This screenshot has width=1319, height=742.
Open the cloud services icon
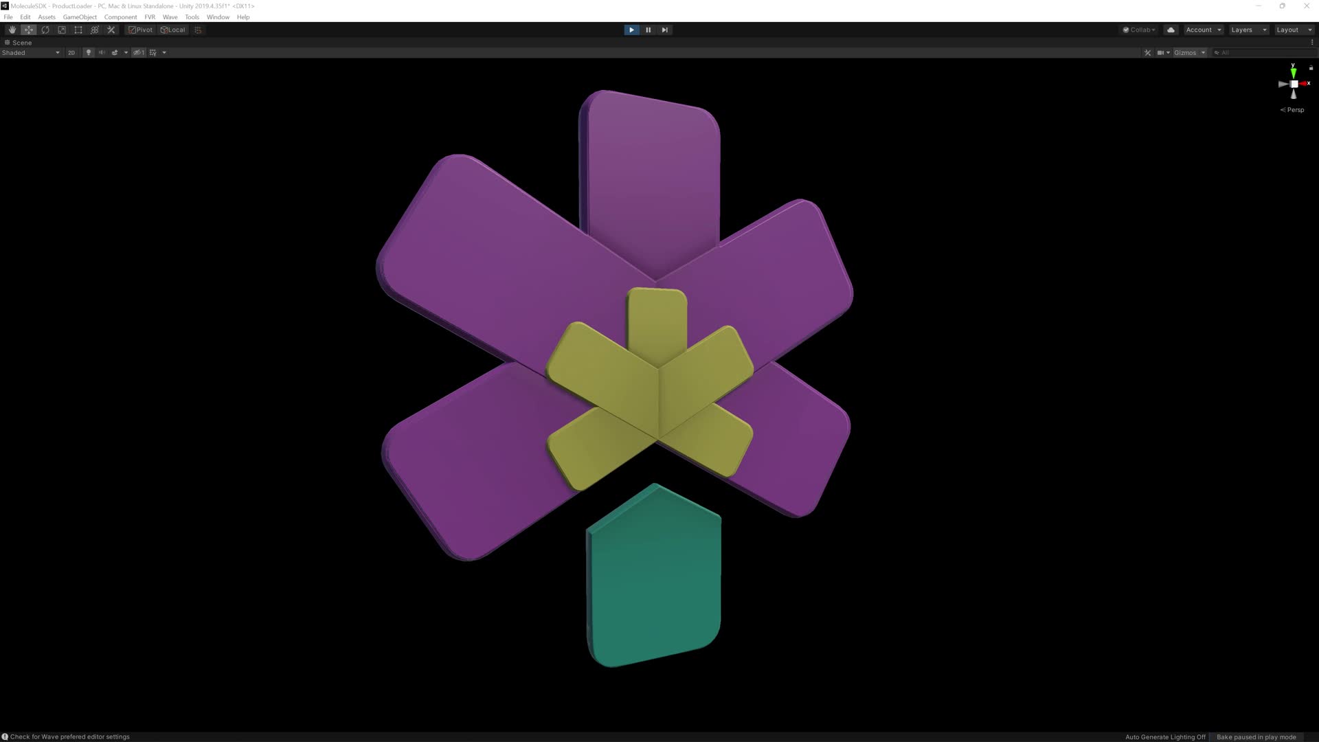[x=1171, y=30]
